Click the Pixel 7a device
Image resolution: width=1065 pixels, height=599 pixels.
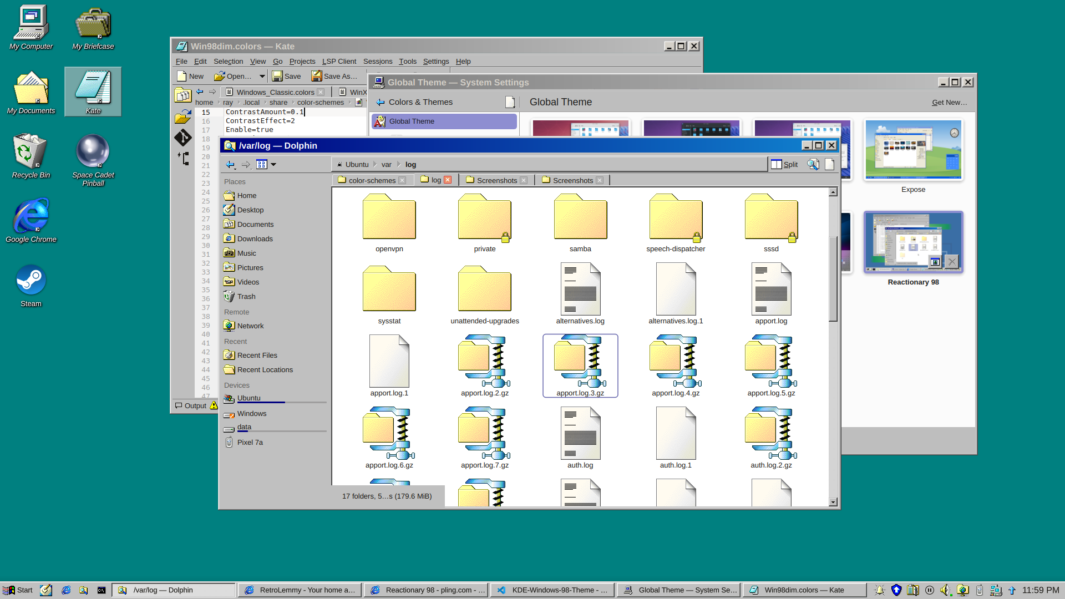(250, 443)
